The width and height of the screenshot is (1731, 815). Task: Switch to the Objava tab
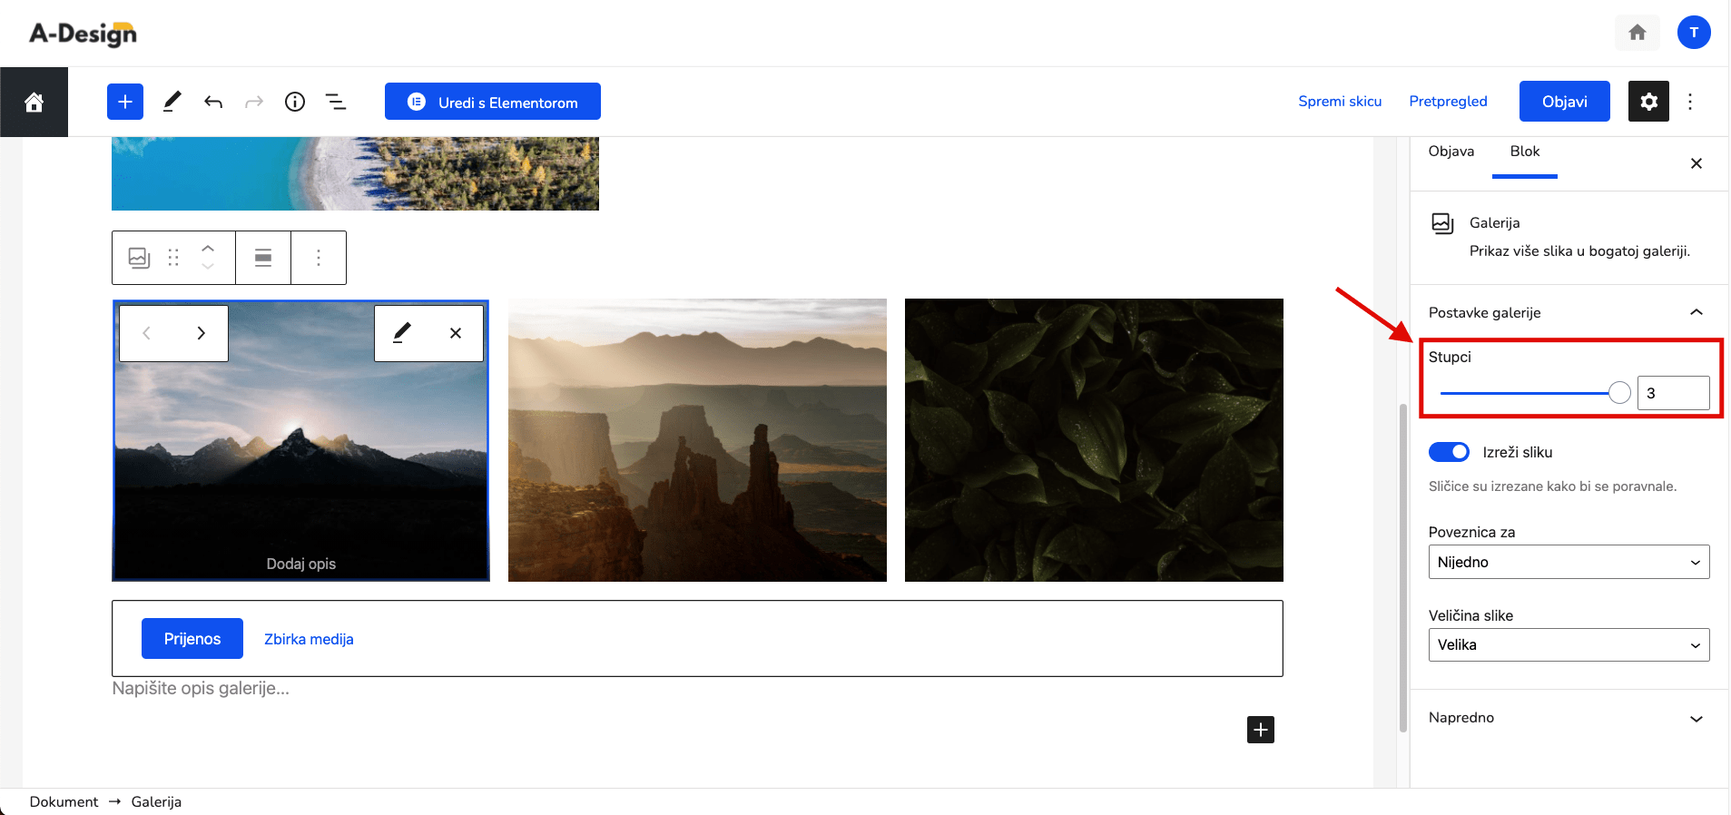pyautogui.click(x=1451, y=152)
